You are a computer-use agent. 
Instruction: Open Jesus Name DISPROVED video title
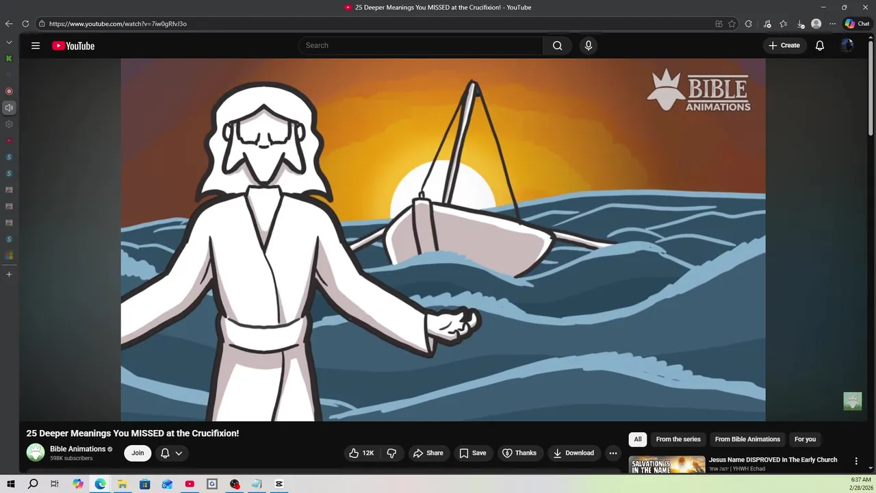pos(773,460)
